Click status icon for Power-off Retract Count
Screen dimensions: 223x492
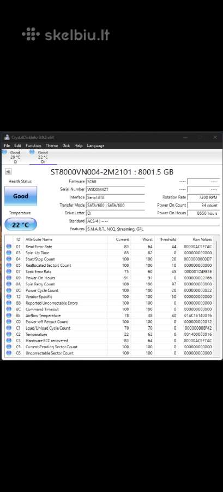(x=9, y=321)
